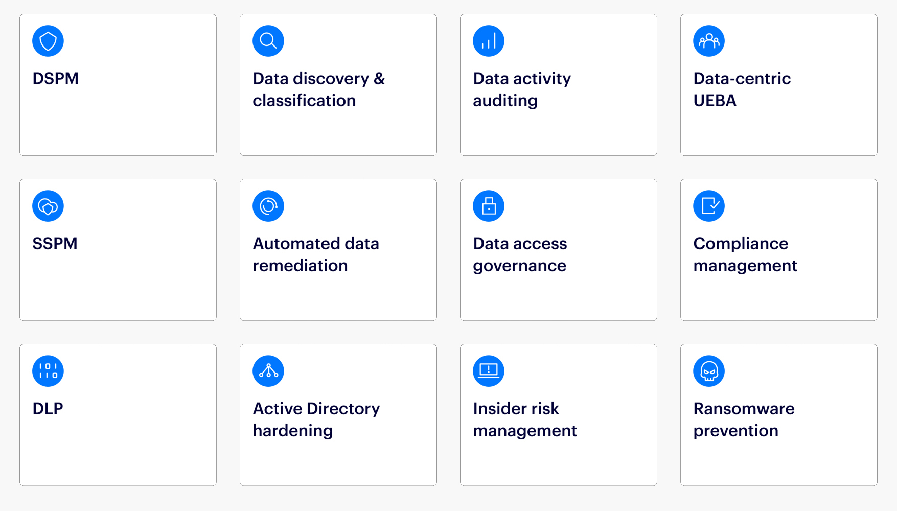Click the circular remediation arrow icon
The image size is (897, 511).
pos(268,206)
